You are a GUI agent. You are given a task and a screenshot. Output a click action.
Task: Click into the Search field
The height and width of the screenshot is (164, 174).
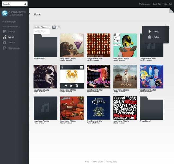(x=13, y=4)
